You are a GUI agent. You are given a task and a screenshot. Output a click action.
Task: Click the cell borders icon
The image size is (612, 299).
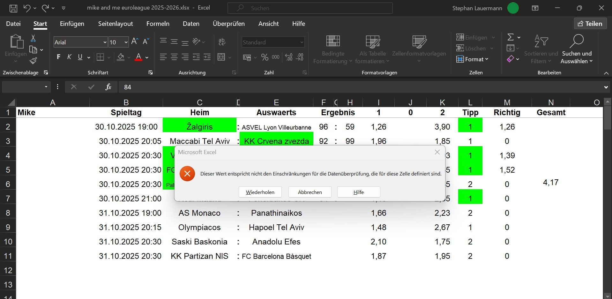point(101,57)
